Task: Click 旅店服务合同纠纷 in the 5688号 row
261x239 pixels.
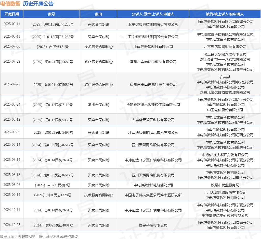Action: tap(98, 62)
